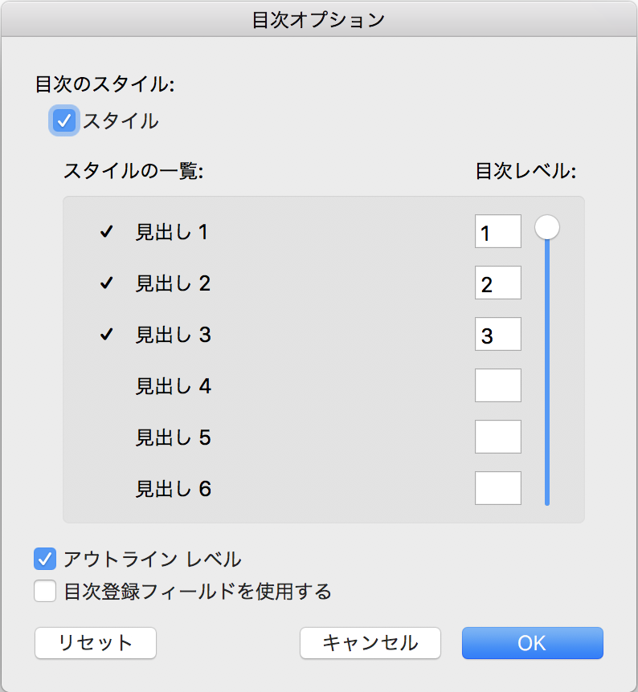Viewport: 638px width, 692px height.
Task: Click the level field for 見出し 1
Action: click(497, 232)
